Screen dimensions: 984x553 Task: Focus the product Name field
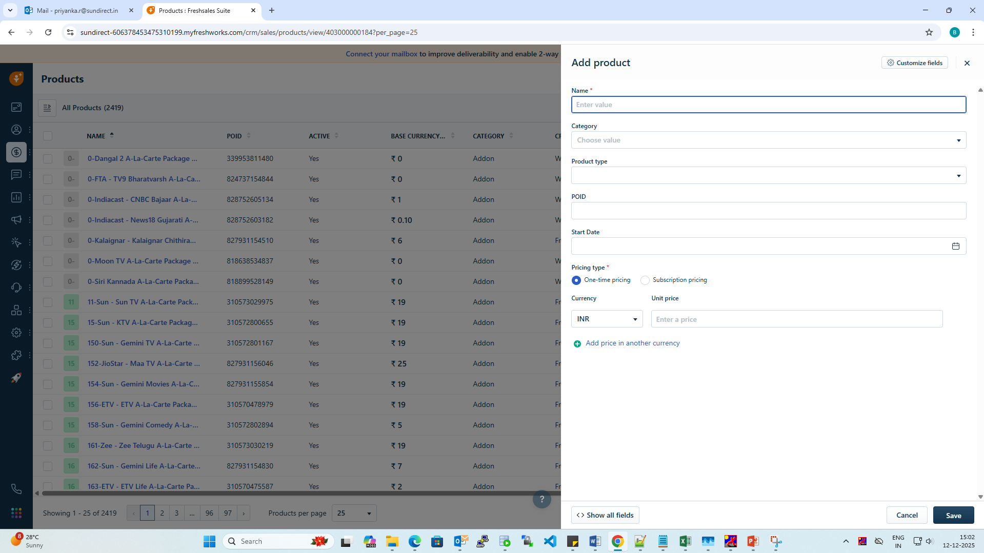(769, 105)
